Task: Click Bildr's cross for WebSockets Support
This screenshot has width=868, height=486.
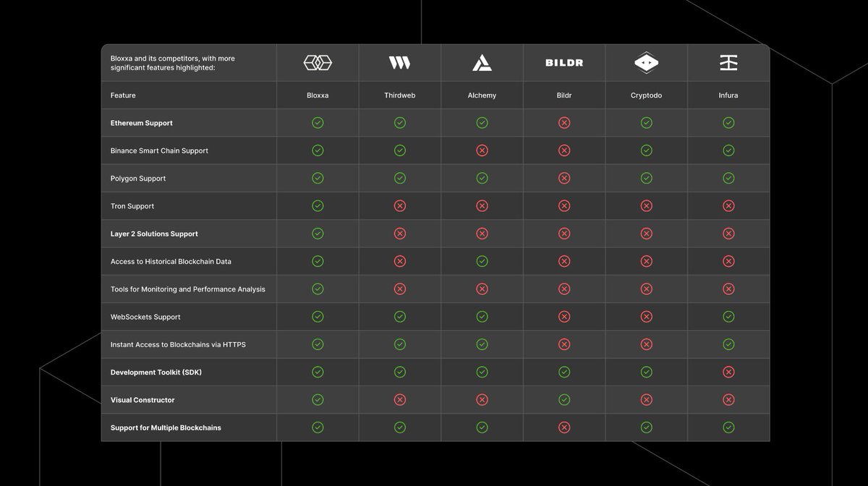Action: click(x=564, y=317)
